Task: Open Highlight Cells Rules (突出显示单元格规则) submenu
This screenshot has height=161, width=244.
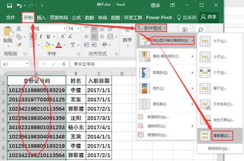Action: [x=166, y=41]
